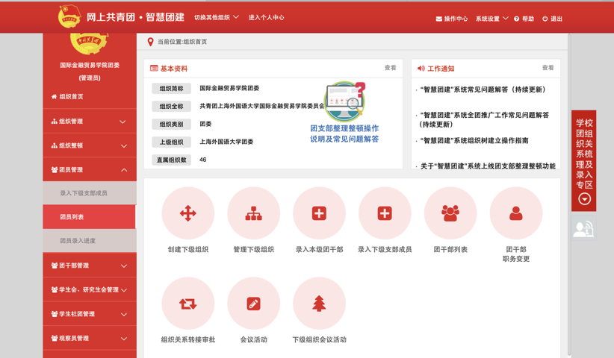This screenshot has height=358, width=614.
Task: Collapse the 团员管理 sidebar section
Action: (90, 170)
